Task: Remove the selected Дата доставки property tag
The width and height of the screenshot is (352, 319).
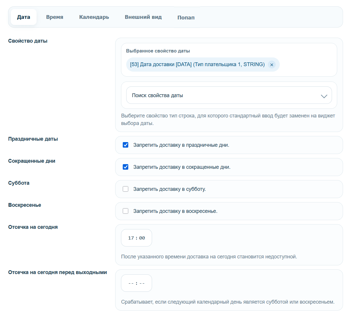Action: [272, 65]
